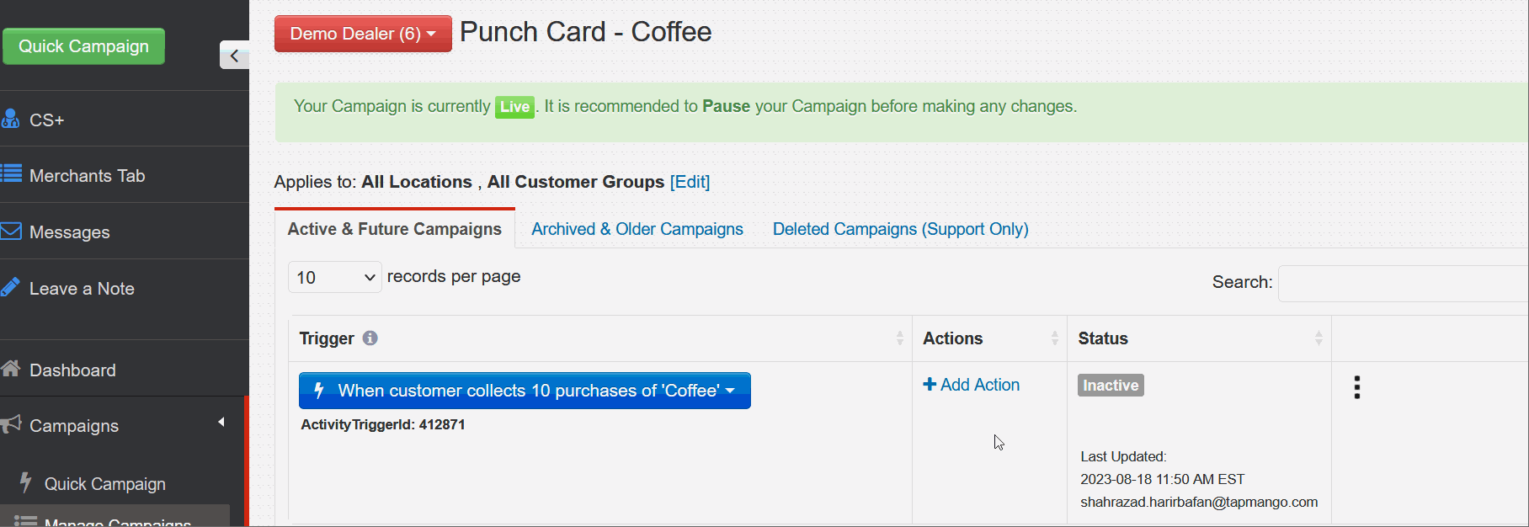Collapse the sidebar using the chevron arrow

233,55
